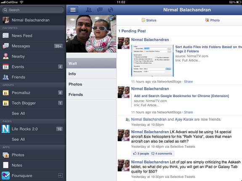The image size is (242, 181).
Task: Open Add and Search Google Bookmarks link
Action: point(181,96)
